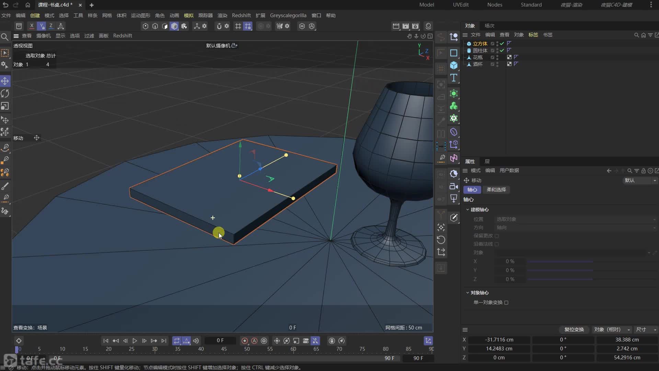The width and height of the screenshot is (659, 371).
Task: Toggle loop playback icon
Action: (x=176, y=341)
